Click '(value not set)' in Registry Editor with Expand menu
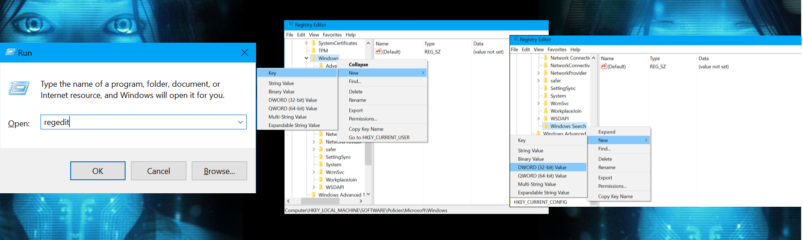803x240 pixels. coord(713,67)
